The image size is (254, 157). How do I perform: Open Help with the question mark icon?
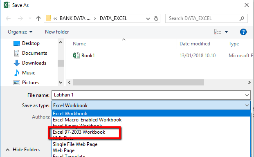243,32
